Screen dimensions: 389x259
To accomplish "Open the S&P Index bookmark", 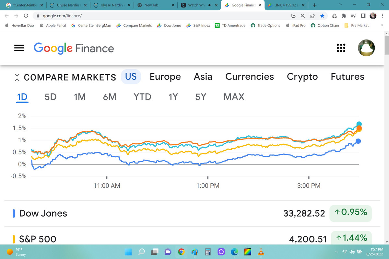I will [198, 25].
